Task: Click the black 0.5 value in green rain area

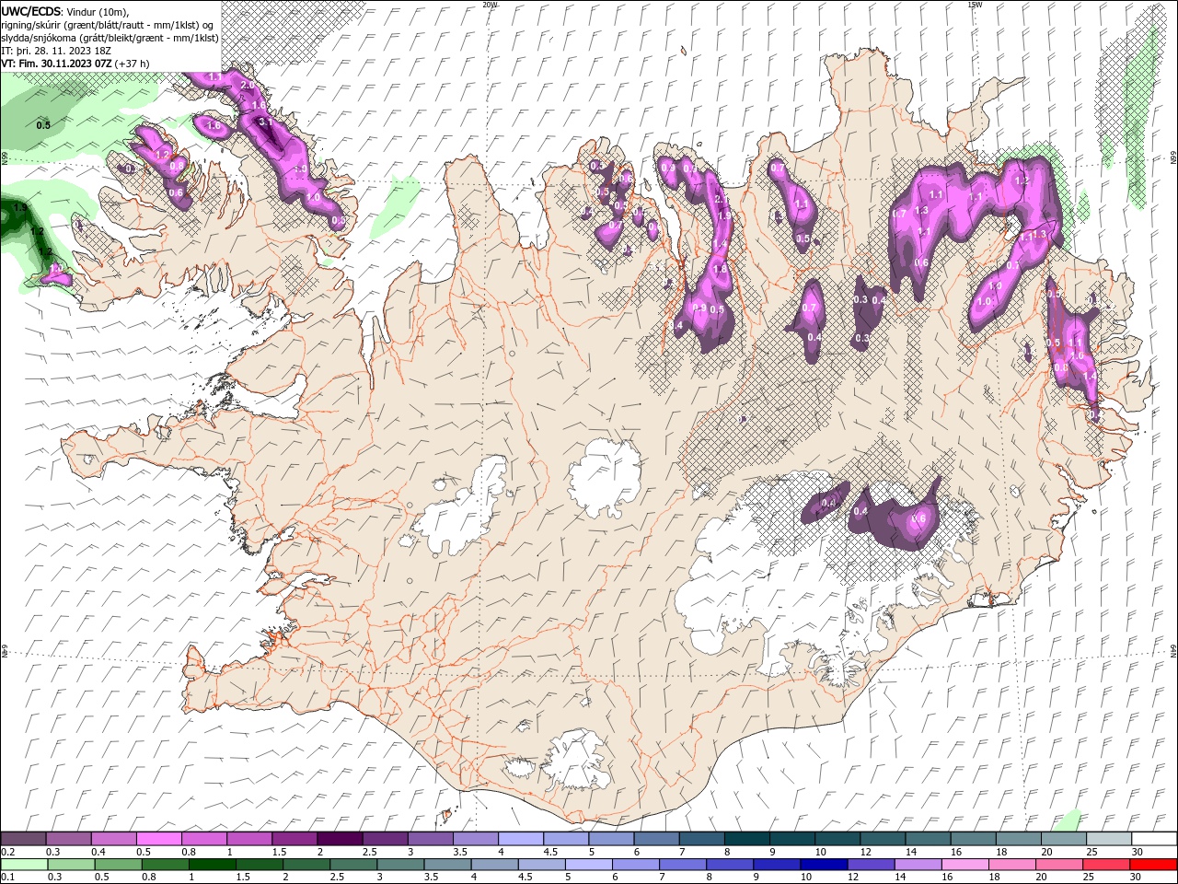Action: (43, 124)
